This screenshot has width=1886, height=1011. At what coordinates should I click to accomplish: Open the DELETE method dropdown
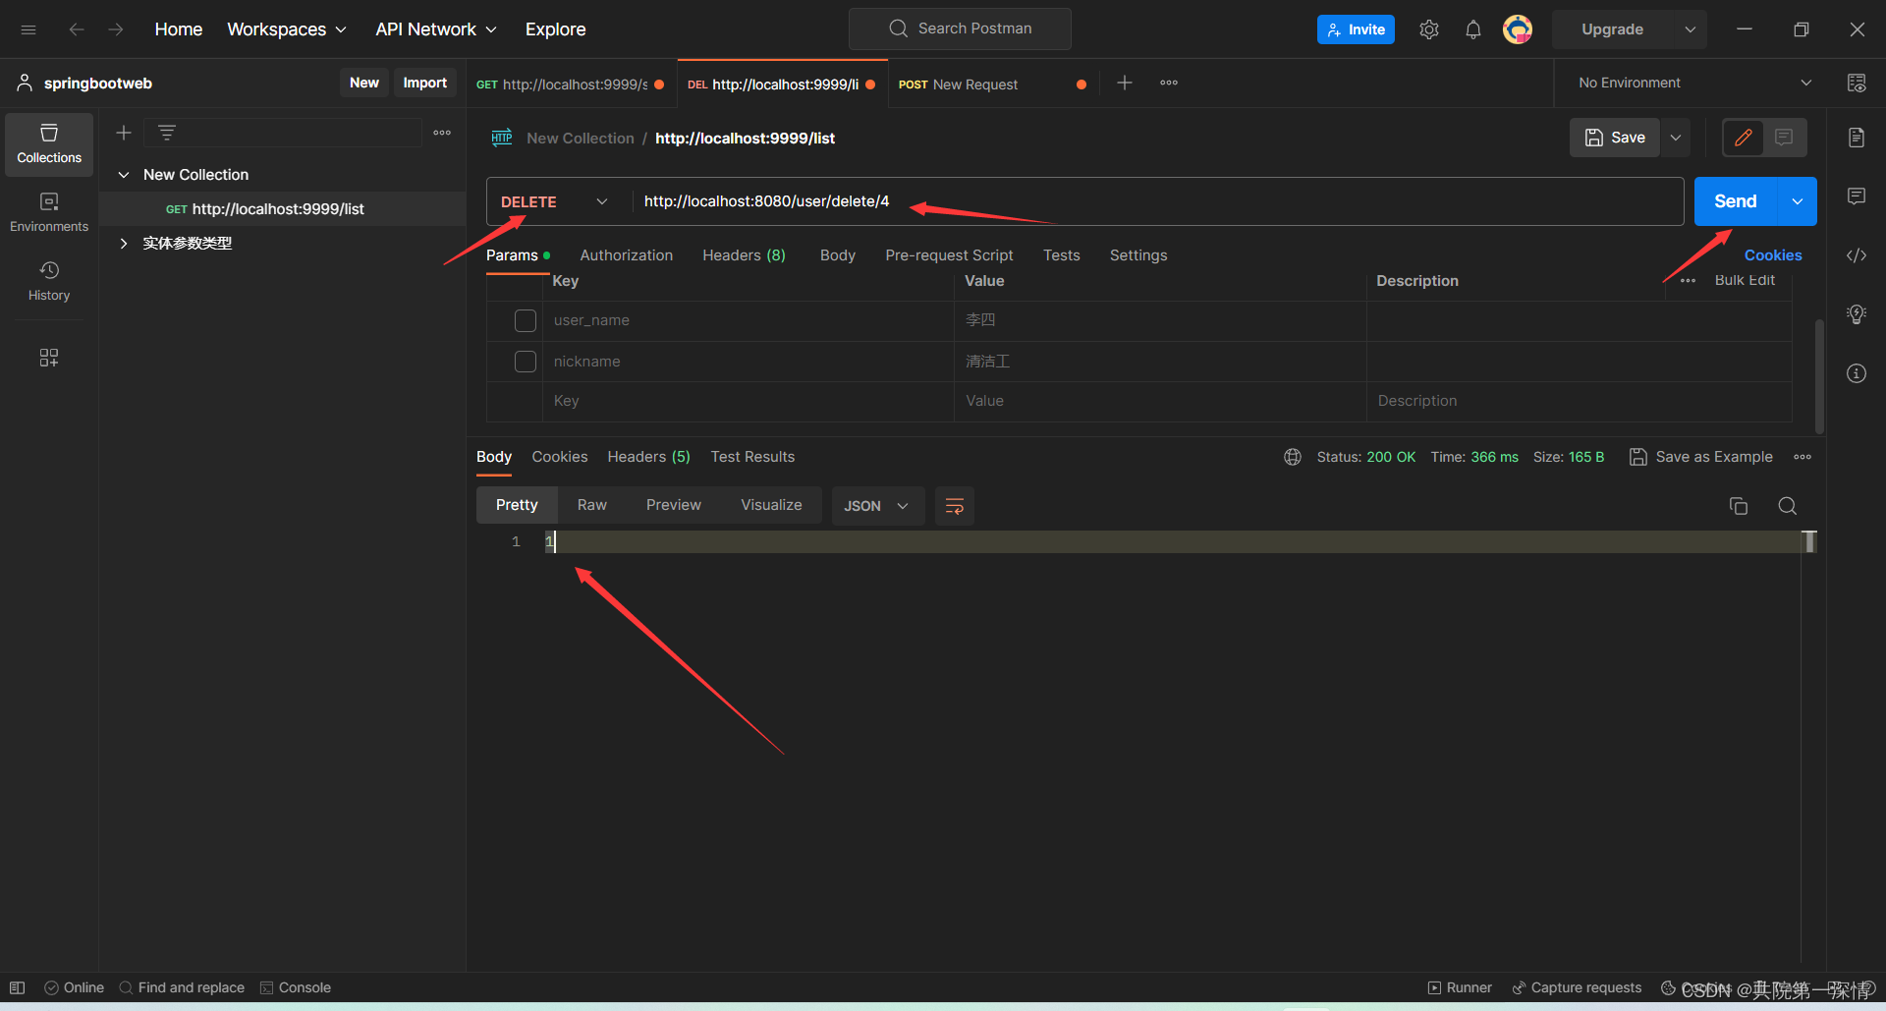point(555,201)
